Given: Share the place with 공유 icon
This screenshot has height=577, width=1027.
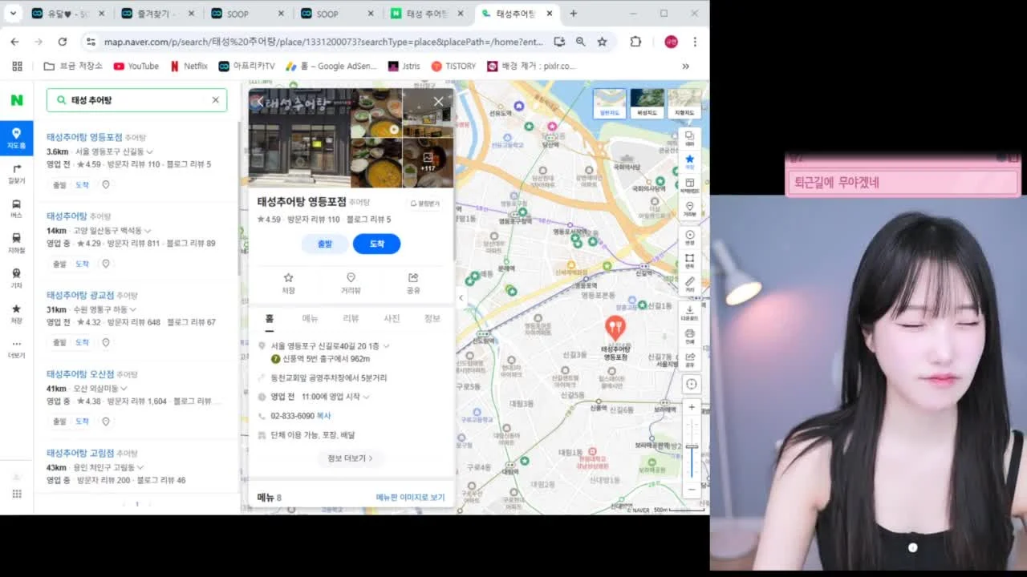Looking at the screenshot, I should click(413, 283).
